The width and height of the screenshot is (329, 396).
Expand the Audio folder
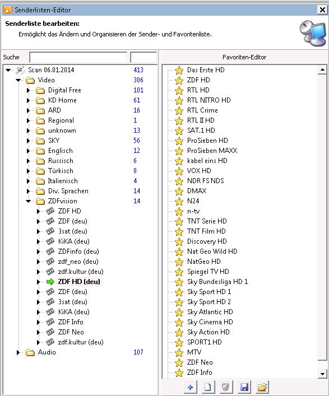pos(18,352)
